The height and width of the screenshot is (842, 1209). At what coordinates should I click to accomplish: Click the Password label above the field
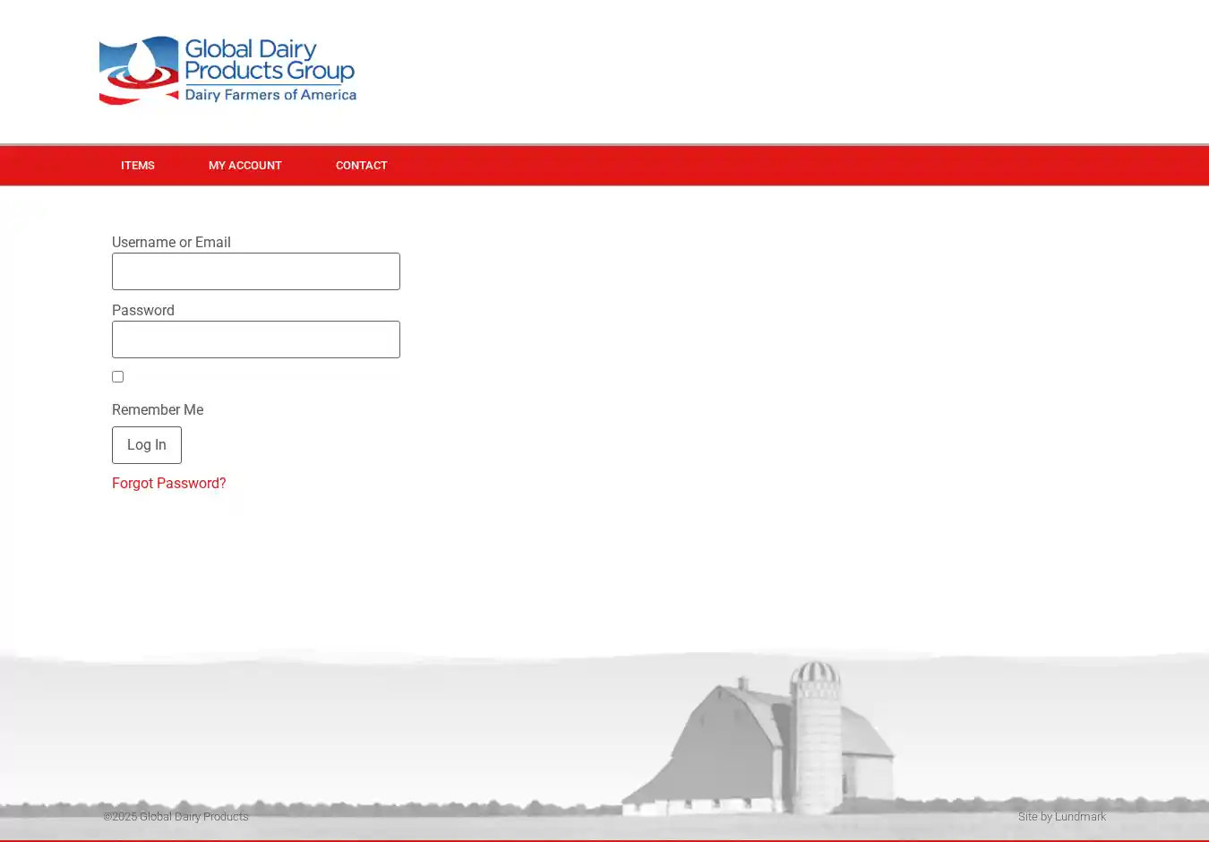click(x=143, y=311)
